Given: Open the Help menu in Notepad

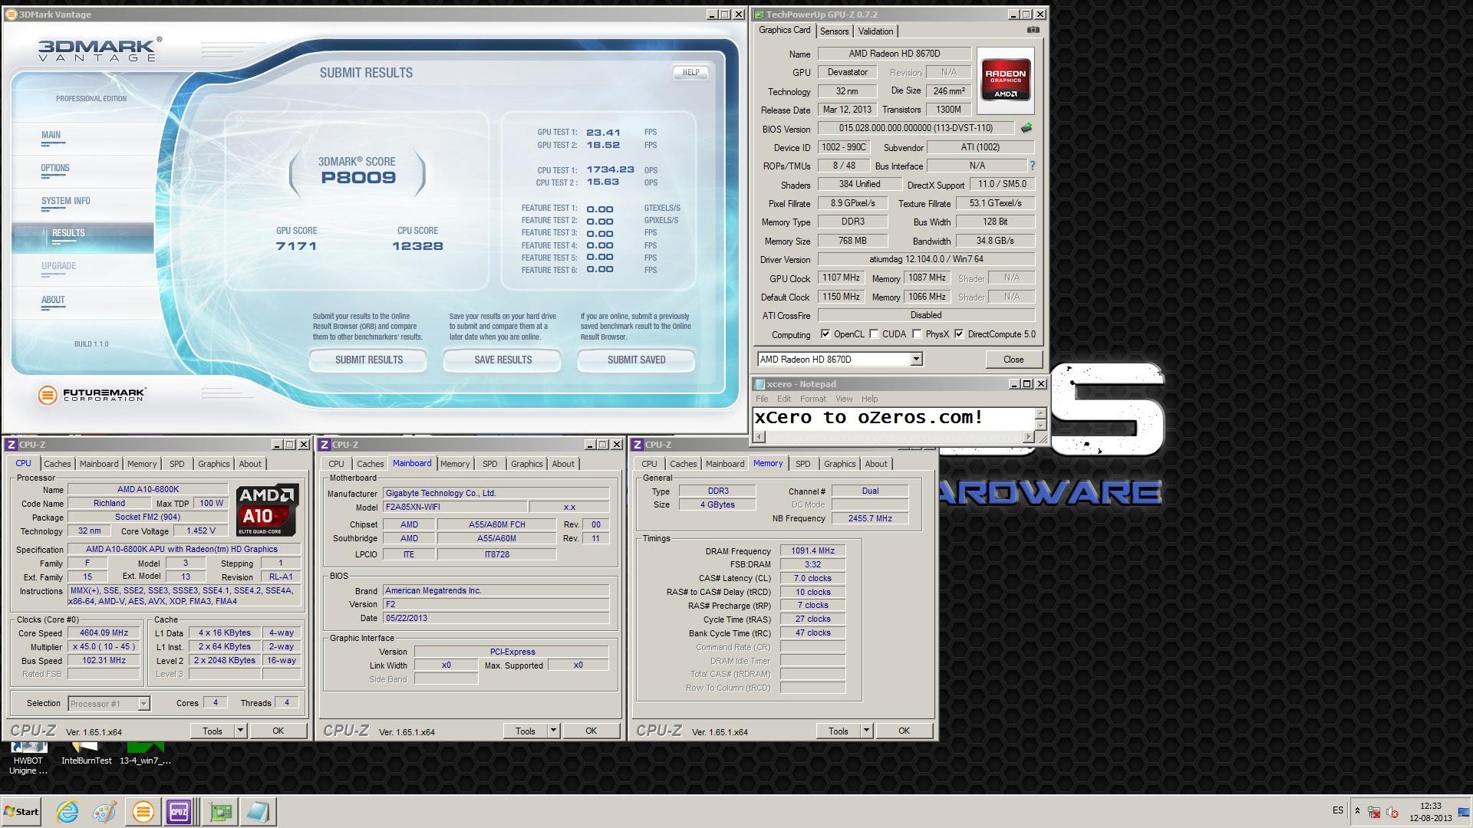Looking at the screenshot, I should [x=869, y=399].
